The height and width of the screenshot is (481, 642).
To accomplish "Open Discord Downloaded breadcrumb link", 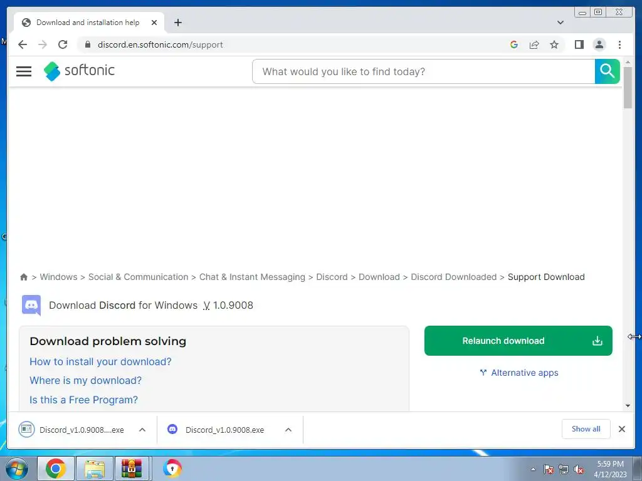I will (454, 277).
